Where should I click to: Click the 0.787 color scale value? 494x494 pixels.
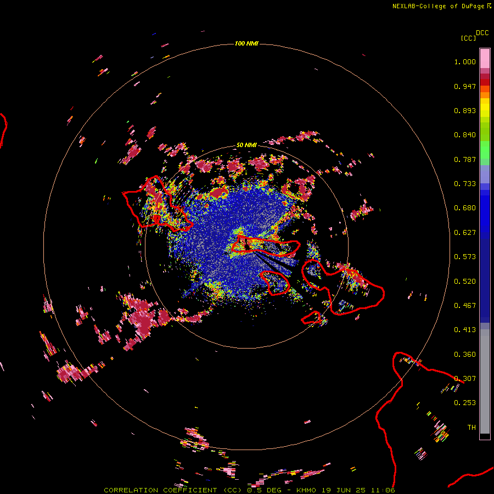(x=465, y=159)
